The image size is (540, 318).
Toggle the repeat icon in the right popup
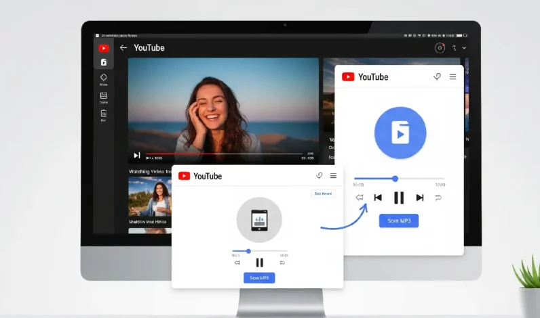pos(438,198)
